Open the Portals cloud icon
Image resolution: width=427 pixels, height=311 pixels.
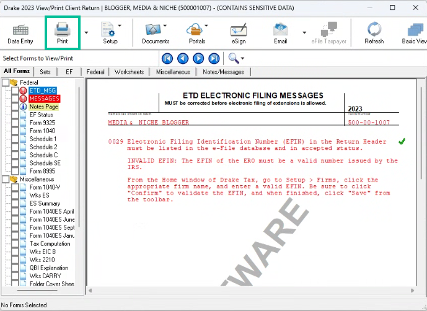pos(195,29)
